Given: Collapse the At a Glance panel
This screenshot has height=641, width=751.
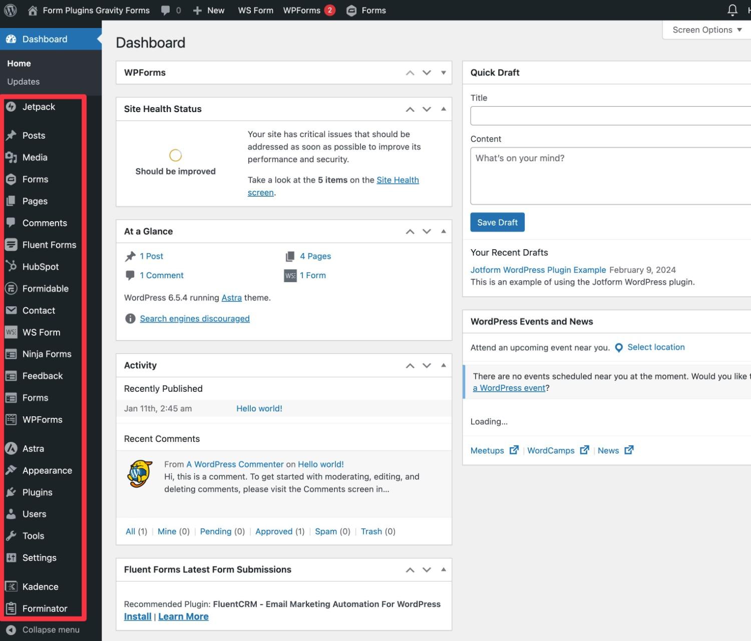Looking at the screenshot, I should pyautogui.click(x=443, y=231).
